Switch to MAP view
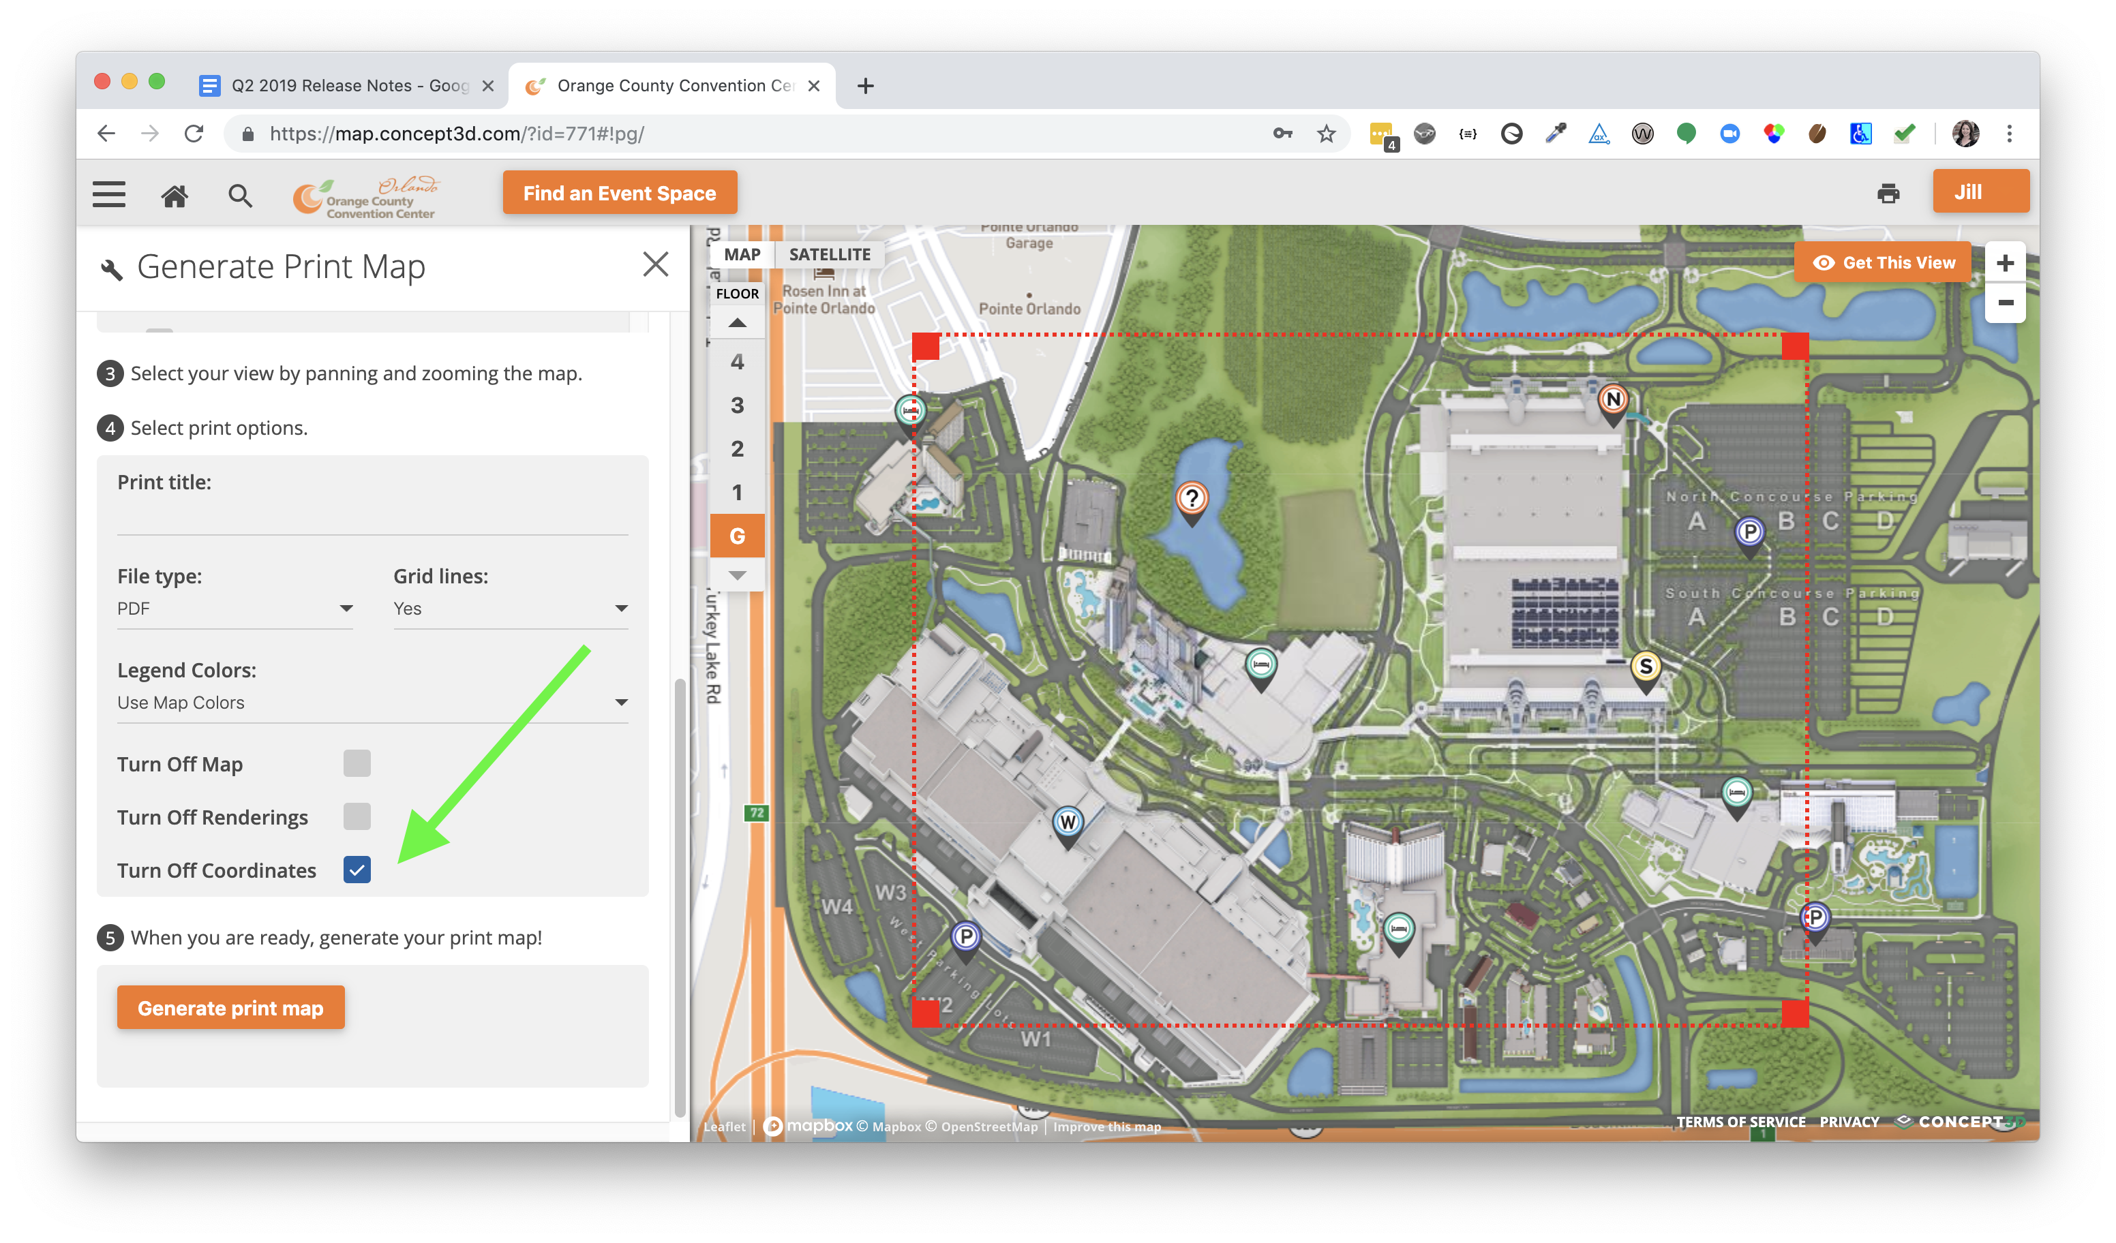This screenshot has width=2116, height=1243. tap(742, 255)
